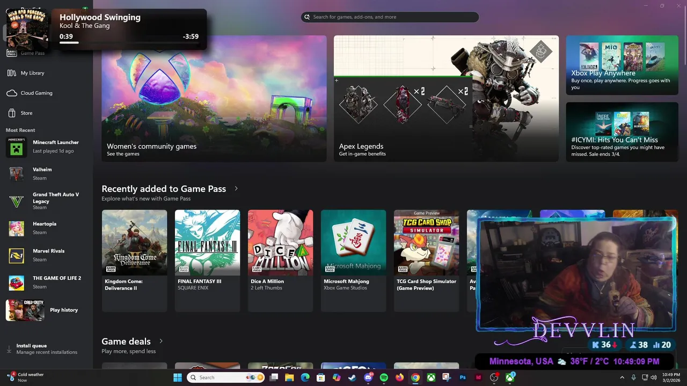Image resolution: width=687 pixels, height=386 pixels.
Task: Open TCG Card Shop Simulator game card
Action: click(x=426, y=261)
